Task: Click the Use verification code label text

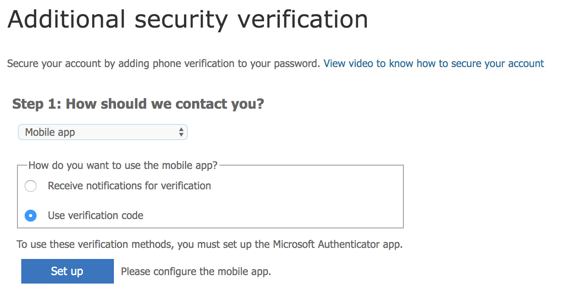Action: point(96,216)
